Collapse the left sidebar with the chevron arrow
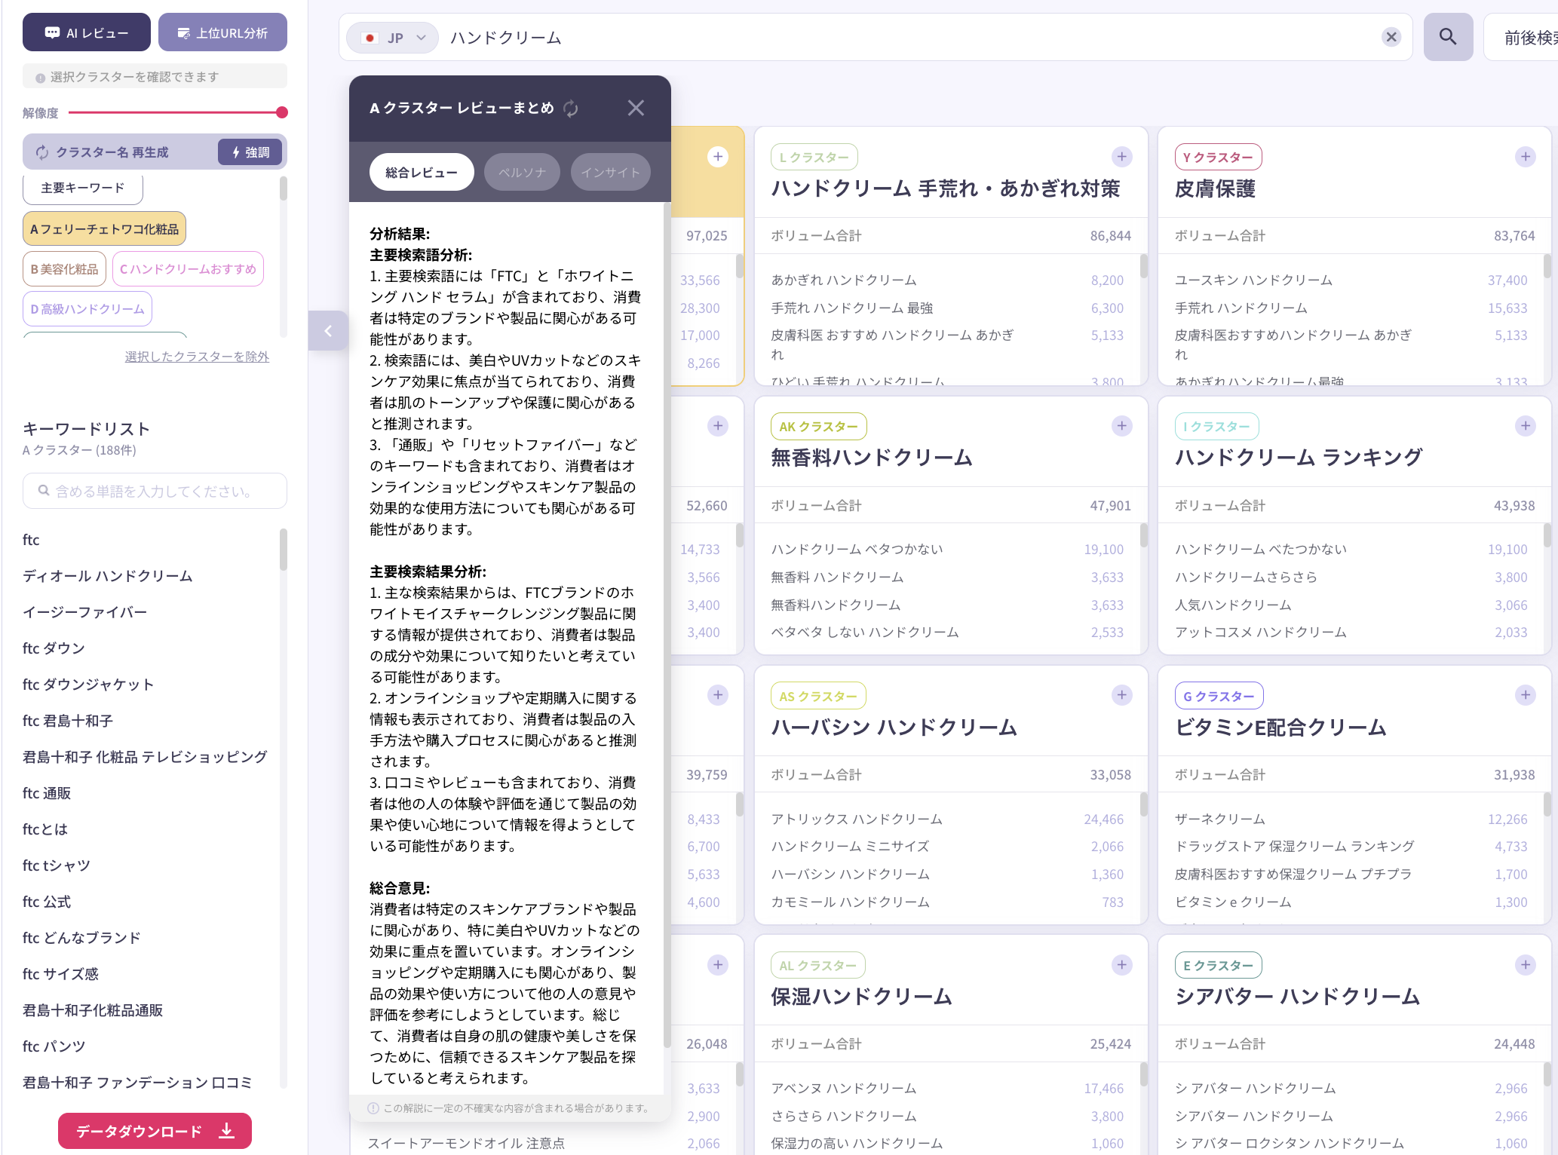Screen dimensions: 1558x1155 pos(328,330)
